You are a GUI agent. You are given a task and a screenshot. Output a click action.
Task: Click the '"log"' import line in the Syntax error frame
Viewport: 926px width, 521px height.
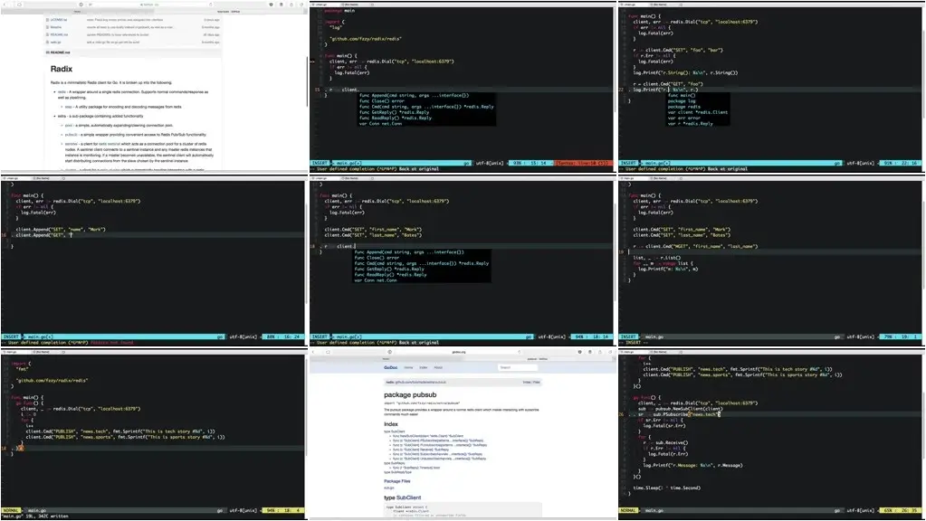click(336, 27)
